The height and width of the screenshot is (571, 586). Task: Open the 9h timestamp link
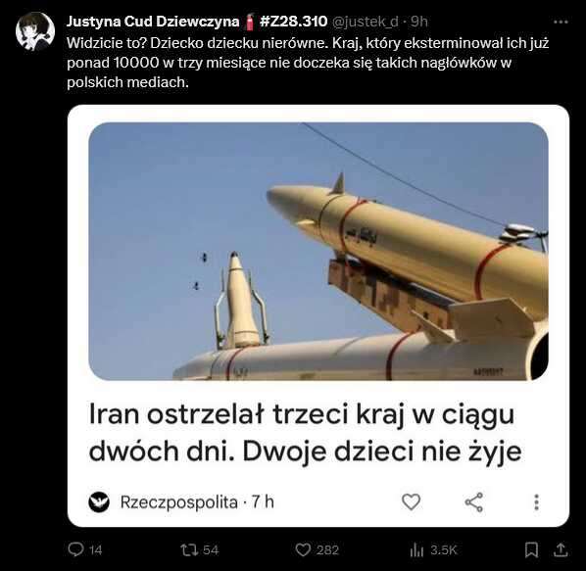419,22
